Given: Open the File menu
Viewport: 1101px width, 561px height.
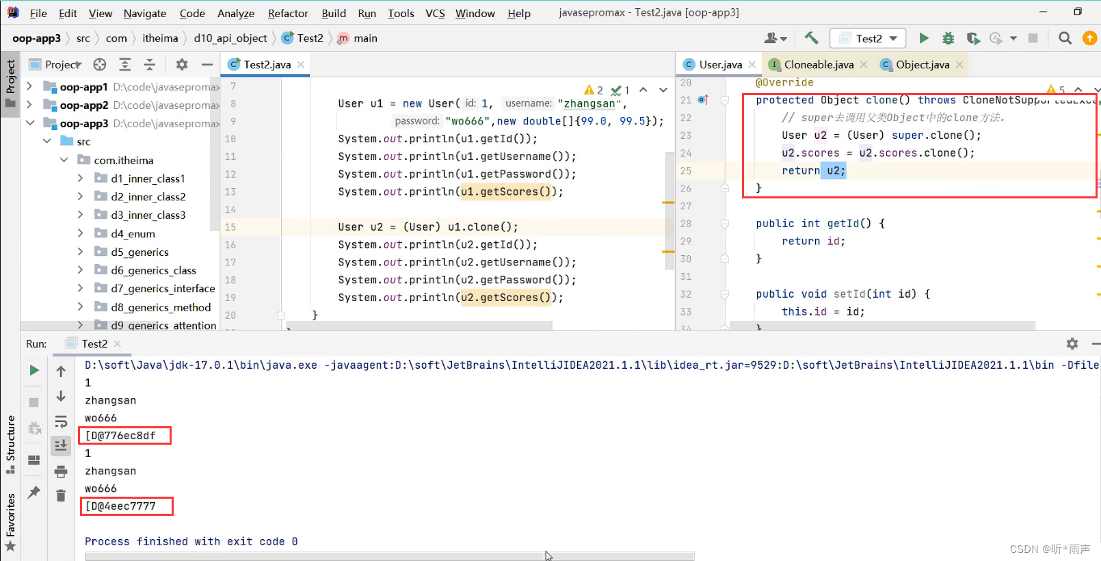Looking at the screenshot, I should click(38, 13).
